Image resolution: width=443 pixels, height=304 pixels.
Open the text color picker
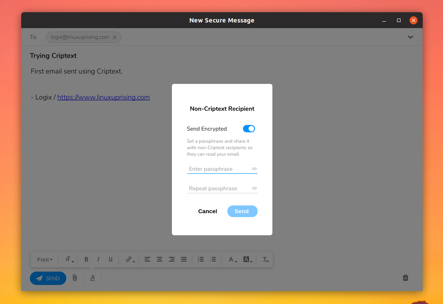232,259
